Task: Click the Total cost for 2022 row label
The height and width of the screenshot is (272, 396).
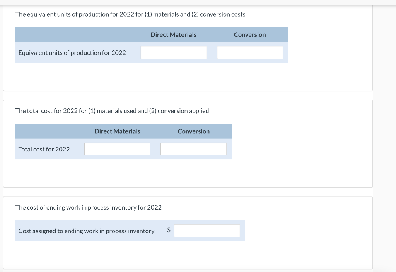Action: pyautogui.click(x=44, y=149)
